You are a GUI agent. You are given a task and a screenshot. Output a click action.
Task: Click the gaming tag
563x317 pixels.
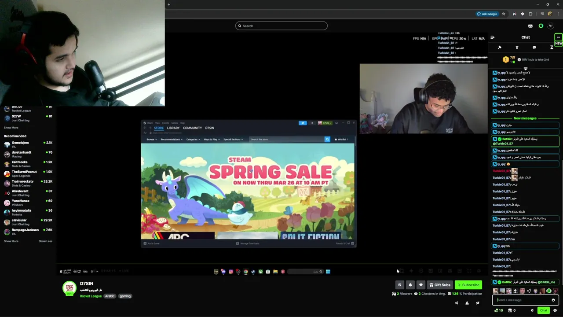point(125,296)
